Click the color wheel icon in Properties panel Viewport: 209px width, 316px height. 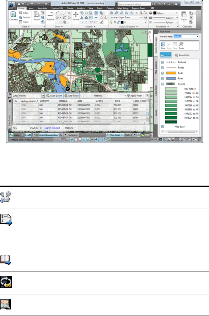tap(151, 13)
